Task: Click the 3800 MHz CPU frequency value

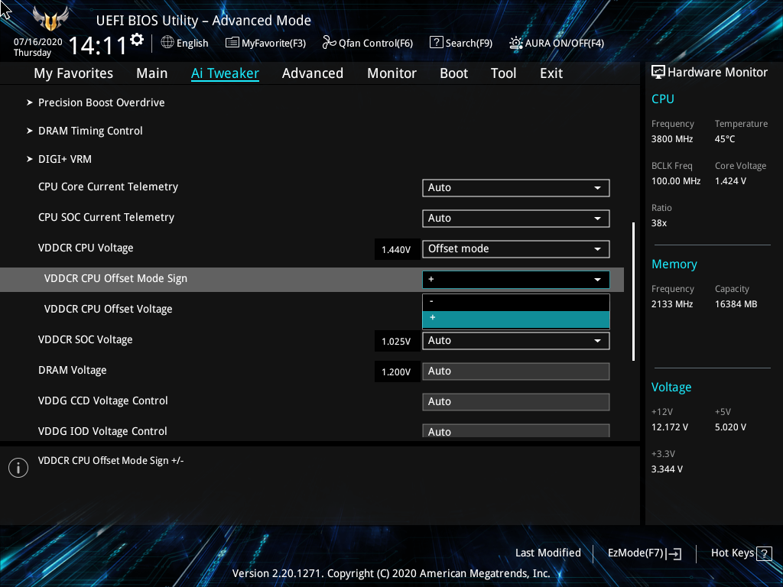Action: pyautogui.click(x=671, y=139)
